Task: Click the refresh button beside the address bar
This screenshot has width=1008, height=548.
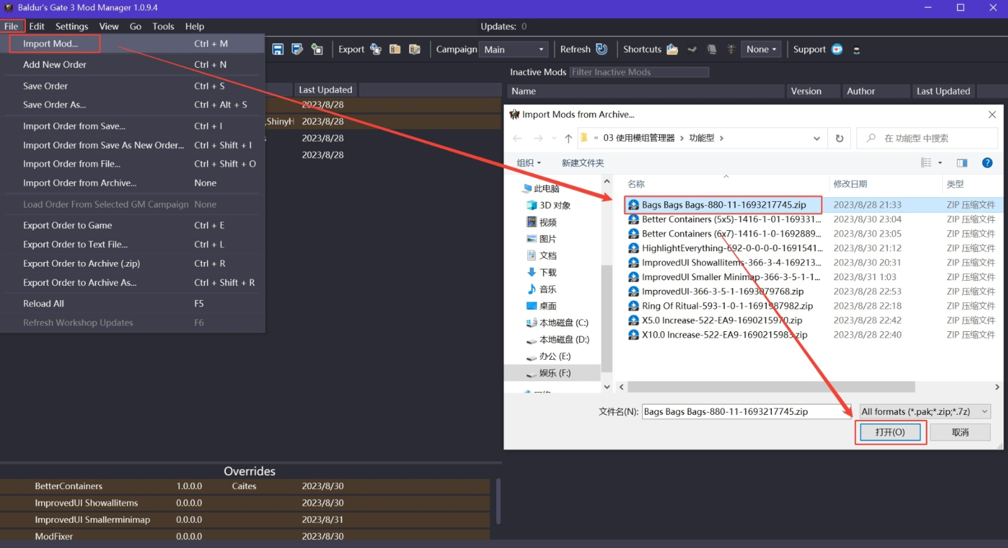Action: pyautogui.click(x=840, y=138)
